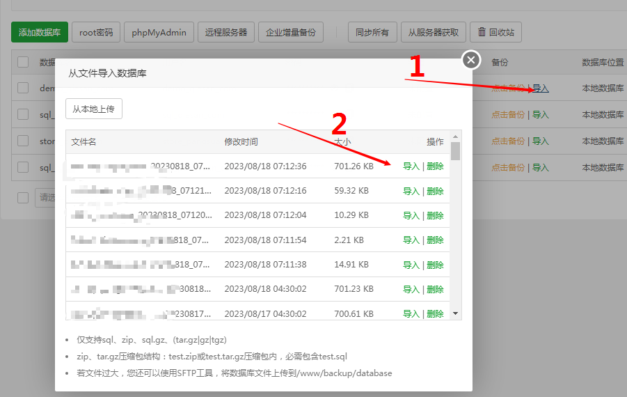Click the green 添加数据库 button
627x397 pixels.
(40, 32)
